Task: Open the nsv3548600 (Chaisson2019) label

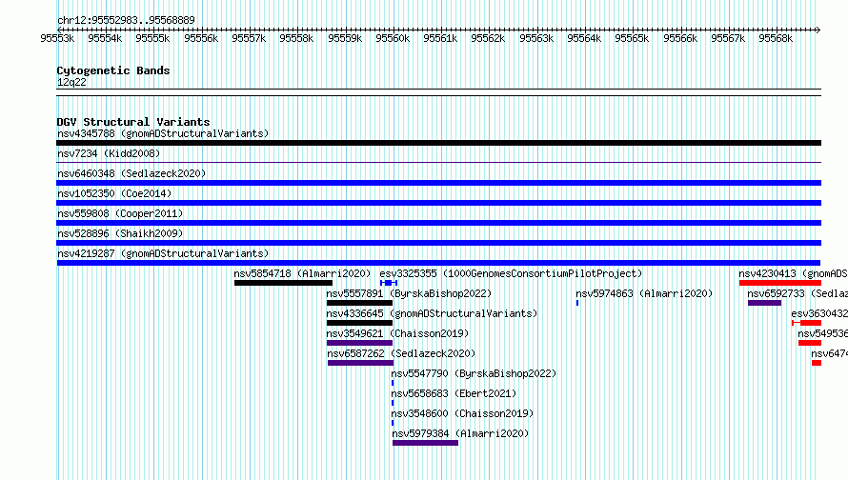Action: [x=462, y=413]
